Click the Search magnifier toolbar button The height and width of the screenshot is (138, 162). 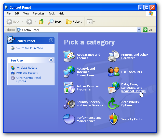(55, 22)
